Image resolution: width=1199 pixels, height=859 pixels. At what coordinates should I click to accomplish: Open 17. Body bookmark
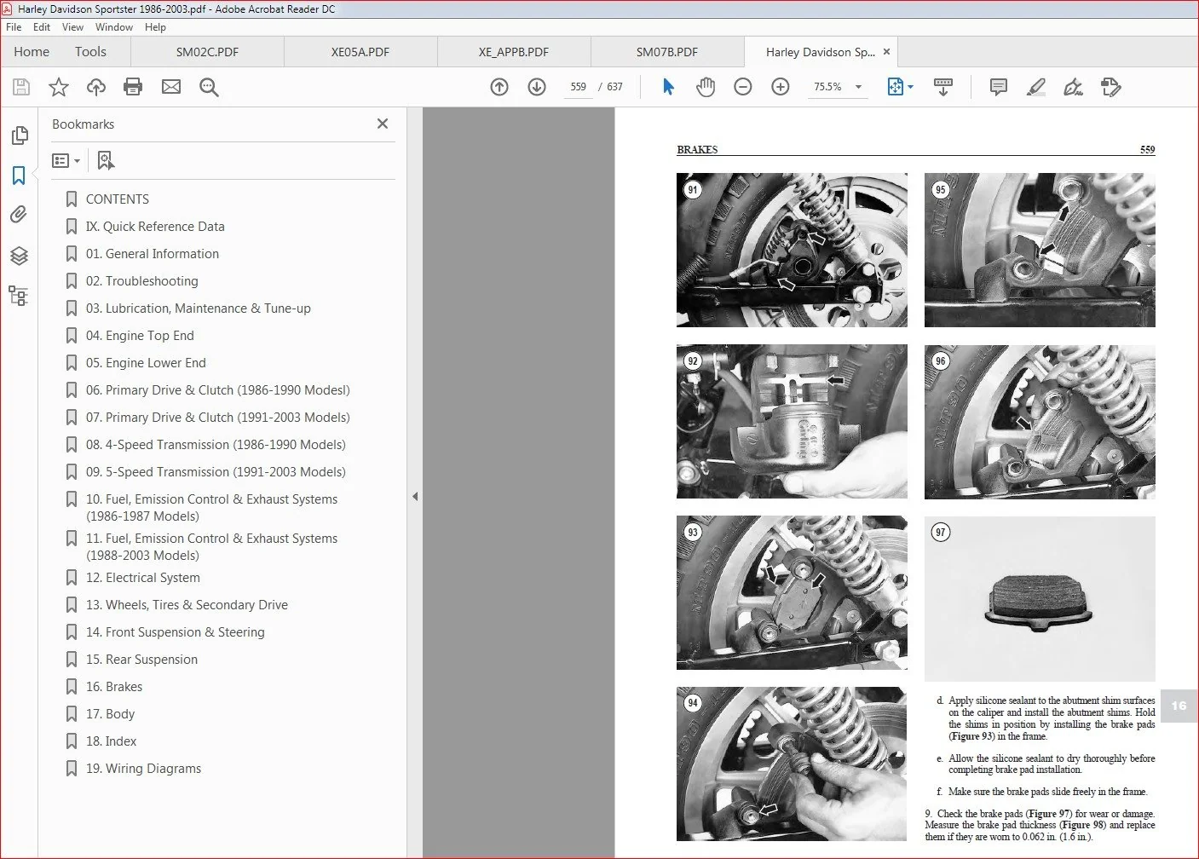point(110,714)
